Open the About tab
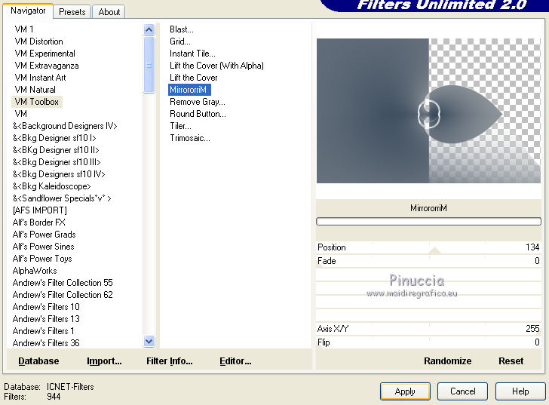 (109, 12)
